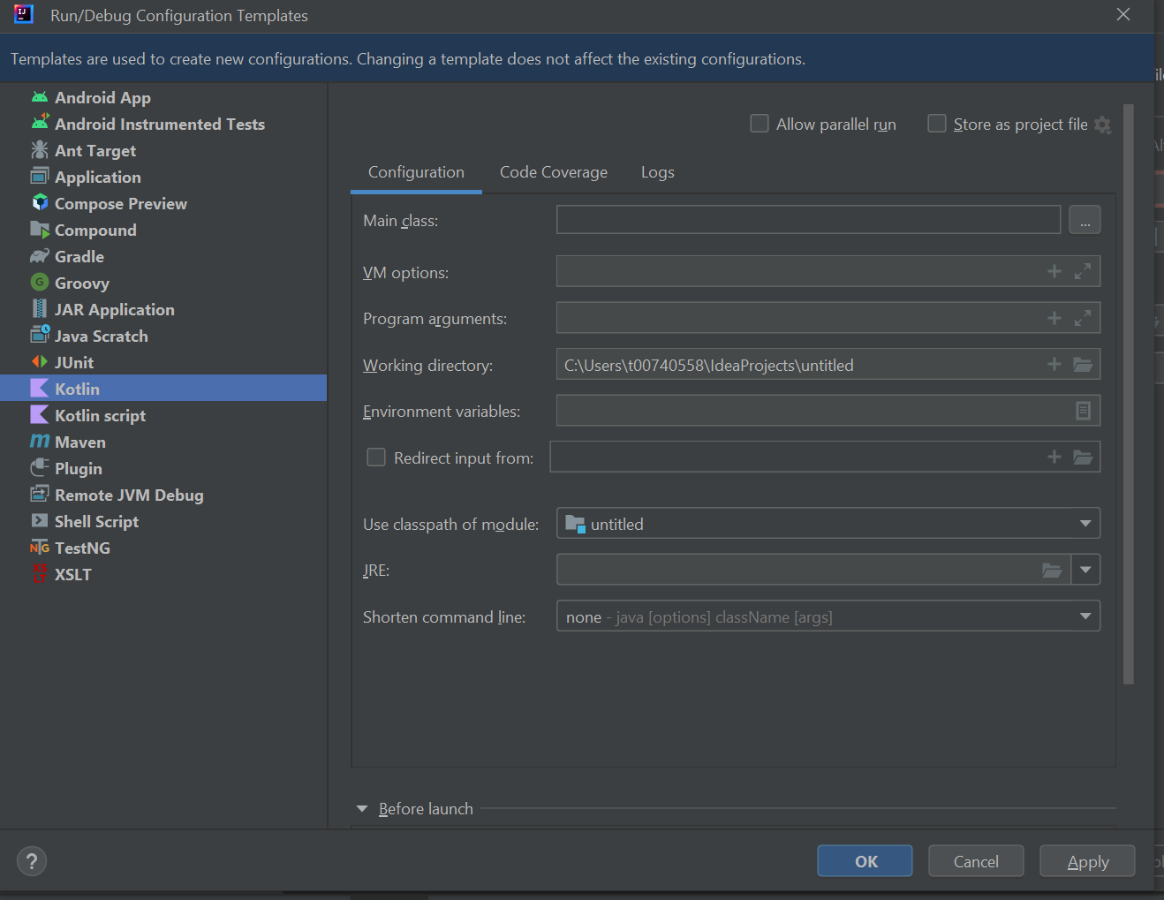The image size is (1164, 900).
Task: Browse for Working directory folder
Action: click(x=1083, y=365)
